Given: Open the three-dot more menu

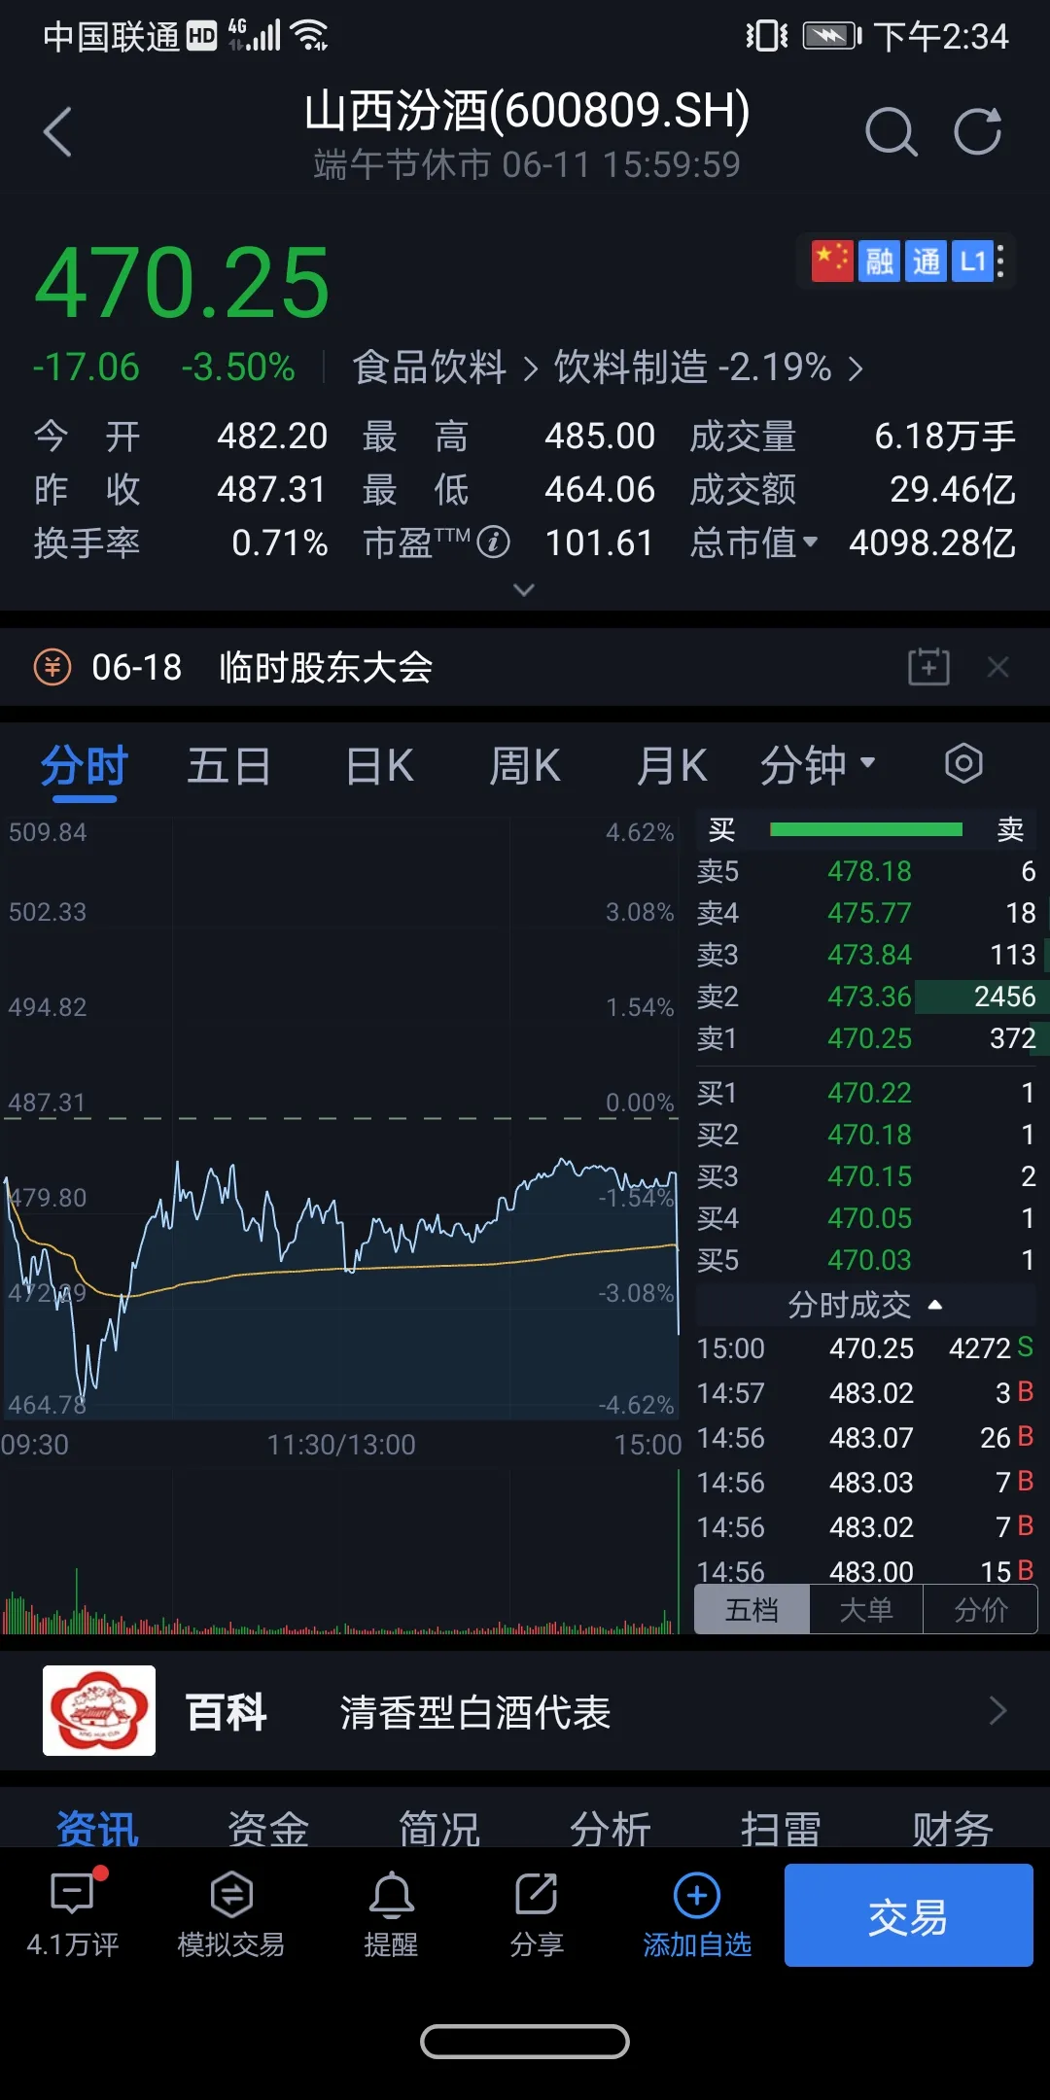Looking at the screenshot, I should pos(1001,261).
